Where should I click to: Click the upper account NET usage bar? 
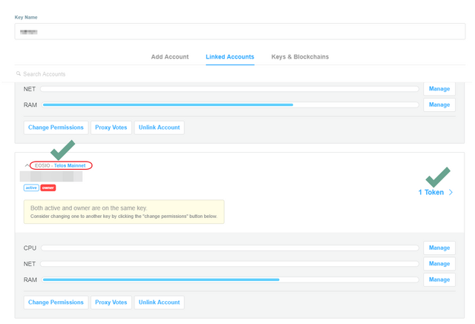[229, 89]
